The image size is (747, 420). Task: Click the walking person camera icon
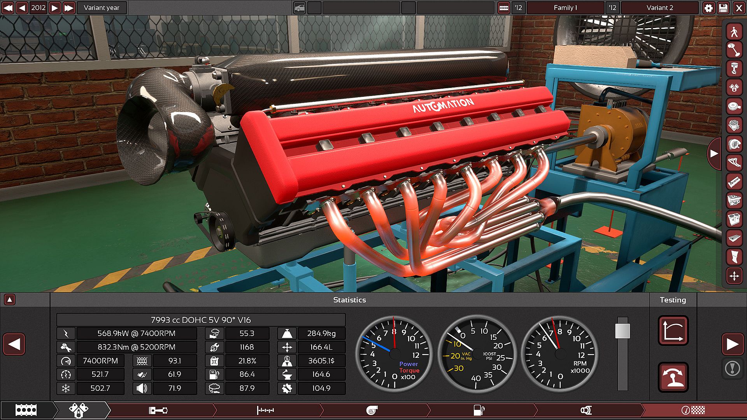734,31
